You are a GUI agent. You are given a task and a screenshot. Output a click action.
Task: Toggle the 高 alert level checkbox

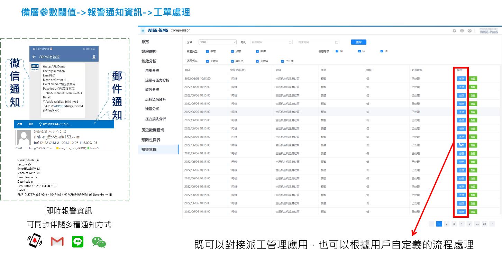[337, 51]
